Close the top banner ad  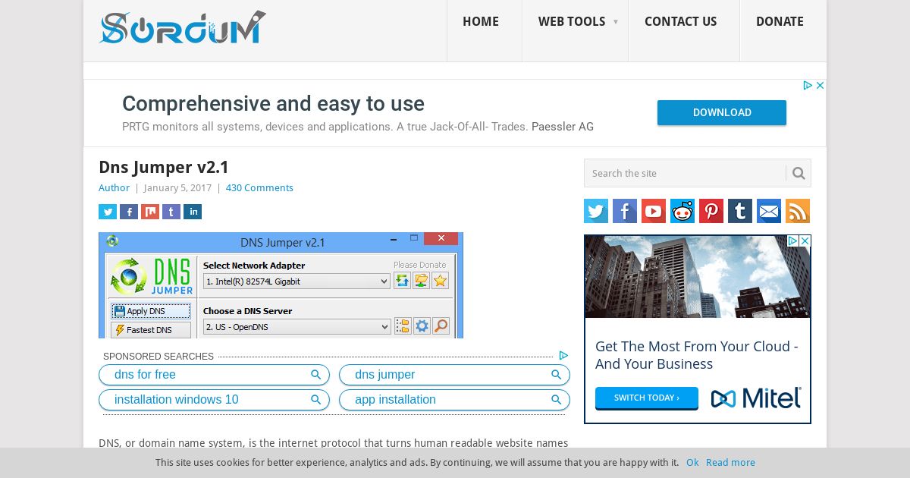(820, 86)
